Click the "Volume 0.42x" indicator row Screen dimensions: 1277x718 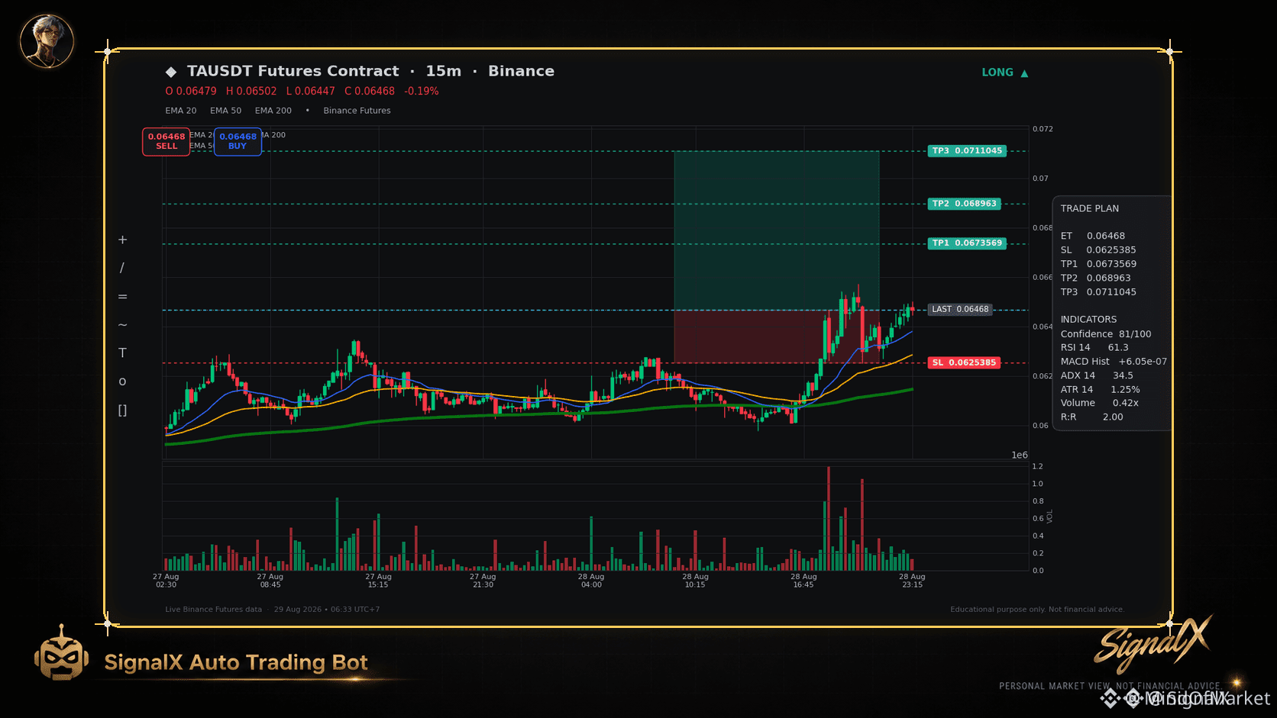pyautogui.click(x=1100, y=403)
